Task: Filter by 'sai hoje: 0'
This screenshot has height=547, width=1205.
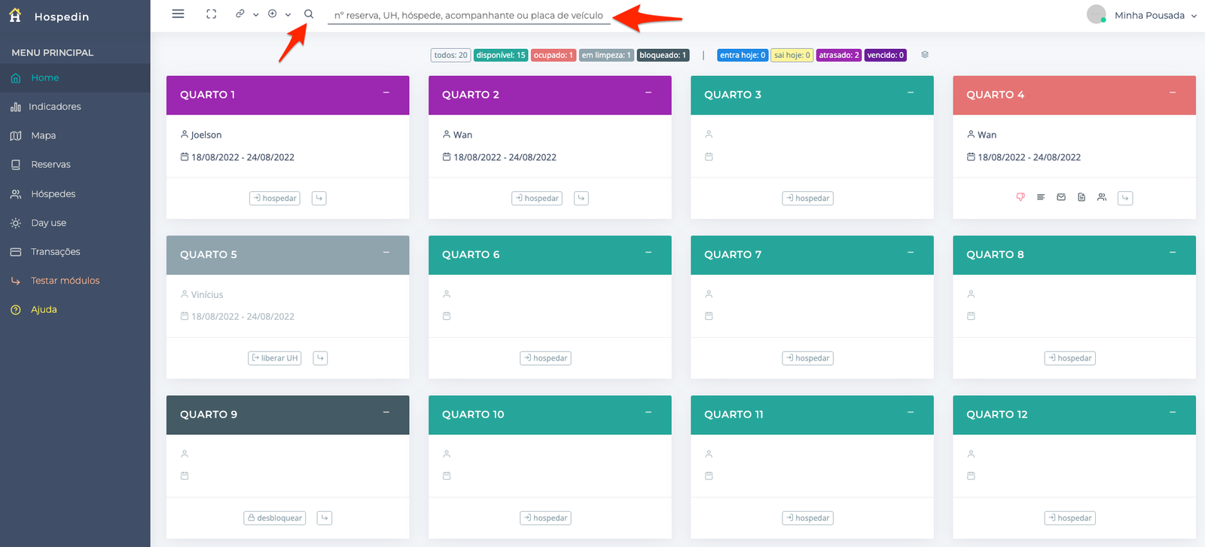Action: [792, 55]
